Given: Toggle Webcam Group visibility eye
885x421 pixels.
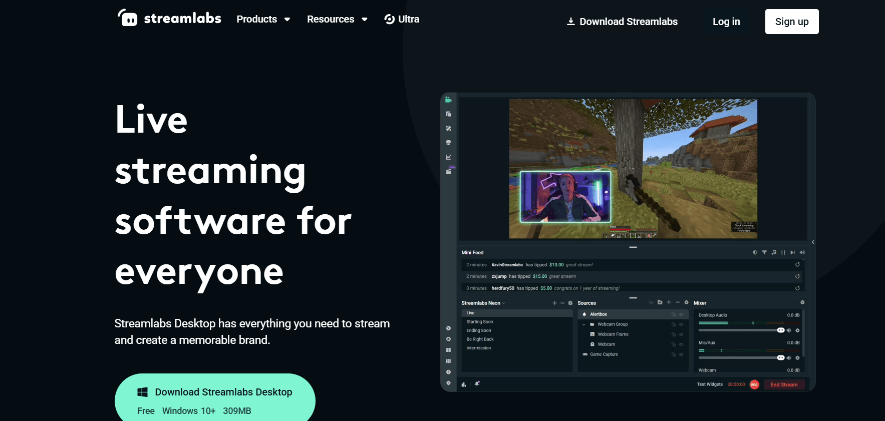Looking at the screenshot, I should click(681, 325).
